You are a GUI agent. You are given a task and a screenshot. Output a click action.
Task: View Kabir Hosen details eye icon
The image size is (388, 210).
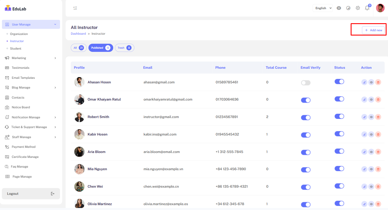[x=371, y=134]
